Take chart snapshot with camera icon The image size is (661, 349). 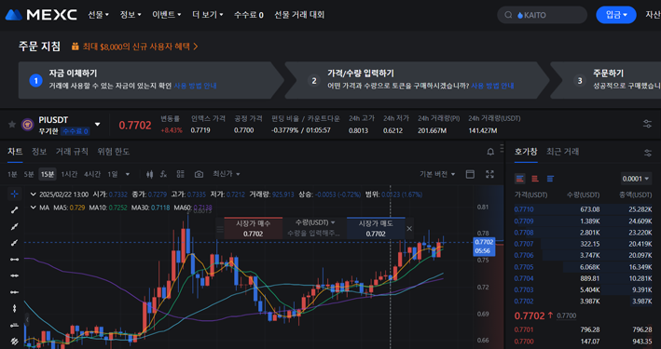[x=199, y=174]
